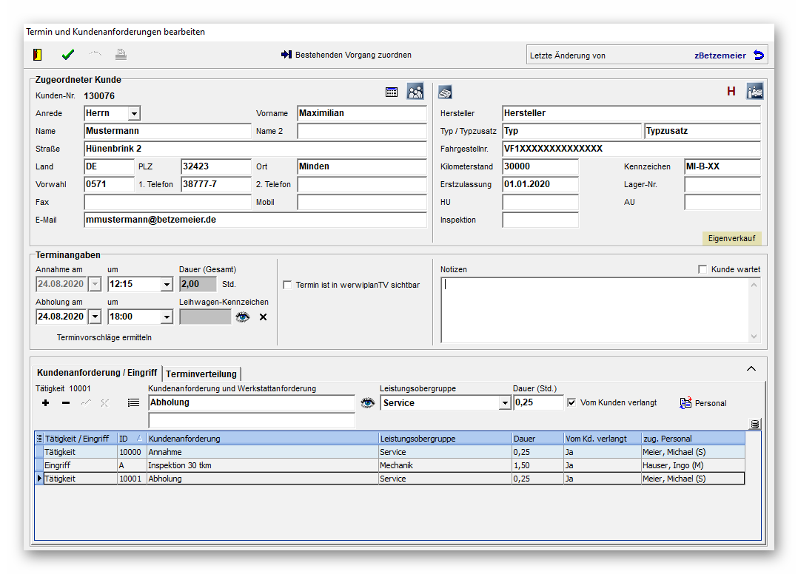Click the Kundenanforderung column header
Screen dimensions: 798x574
click(x=263, y=438)
